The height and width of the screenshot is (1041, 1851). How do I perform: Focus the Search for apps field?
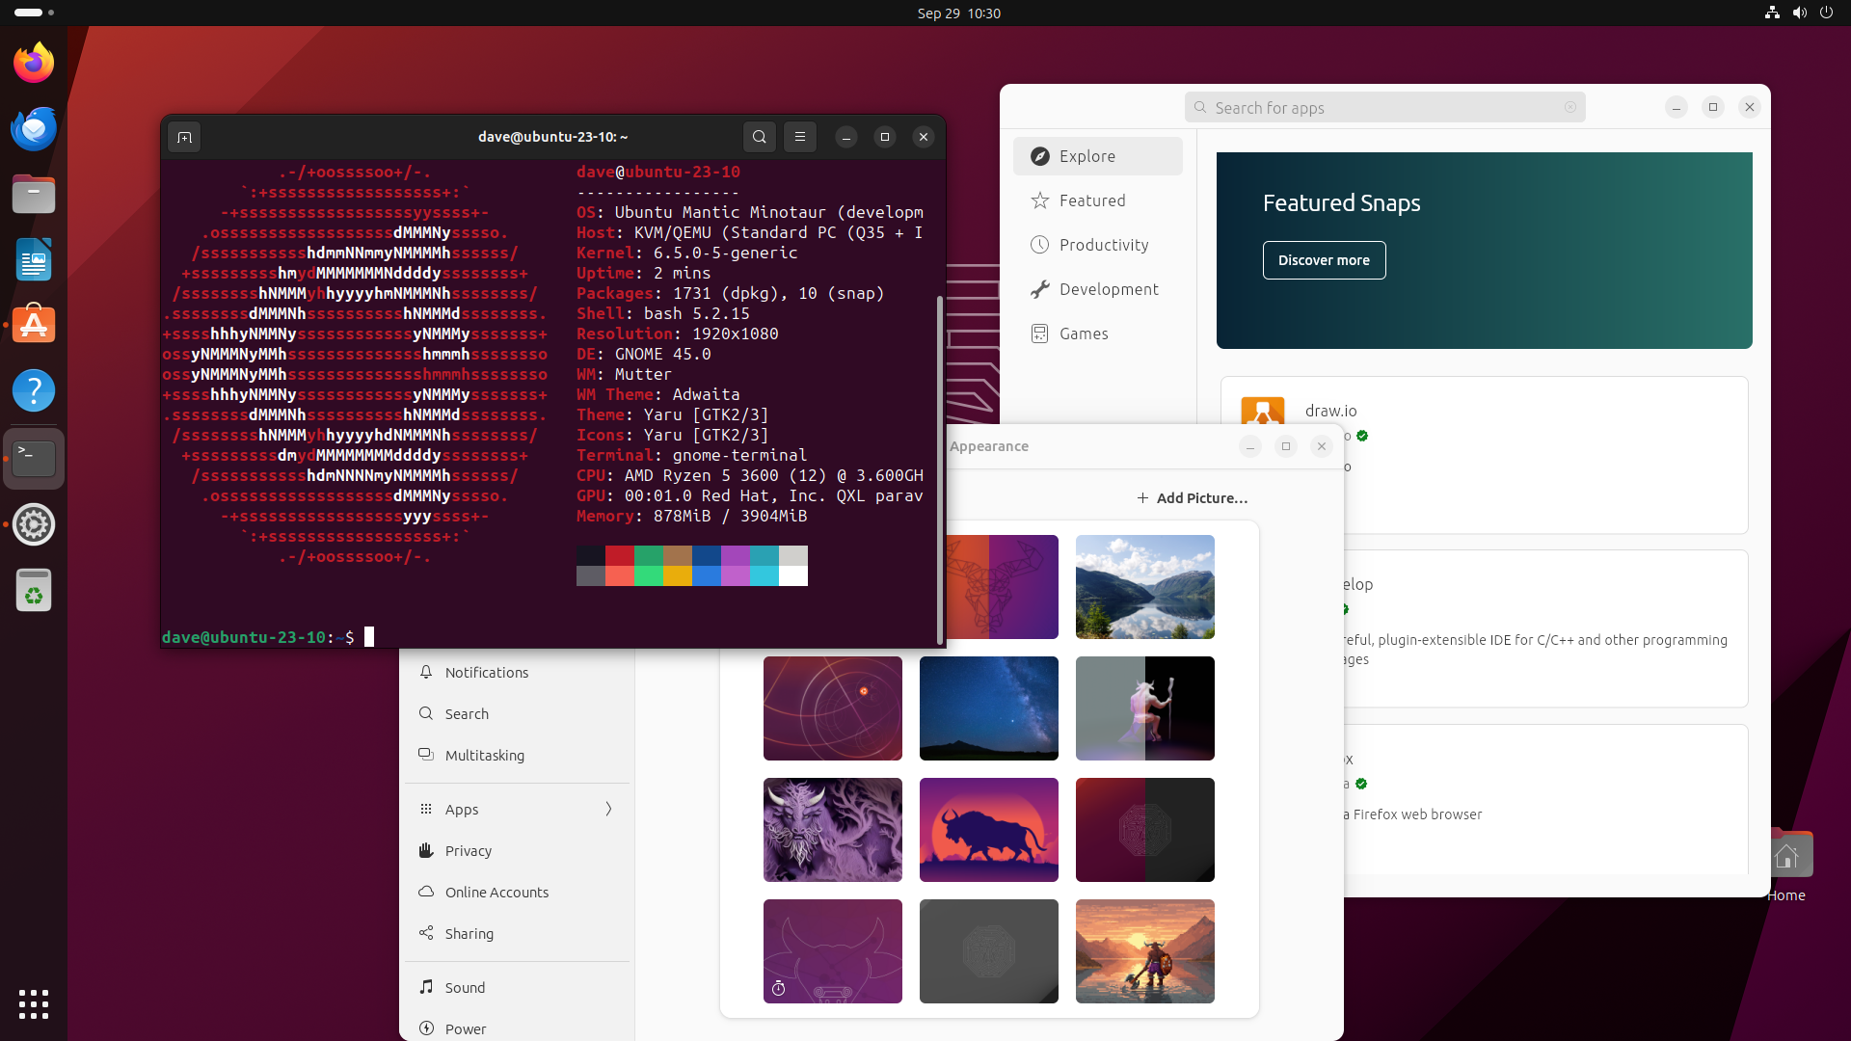(1384, 107)
